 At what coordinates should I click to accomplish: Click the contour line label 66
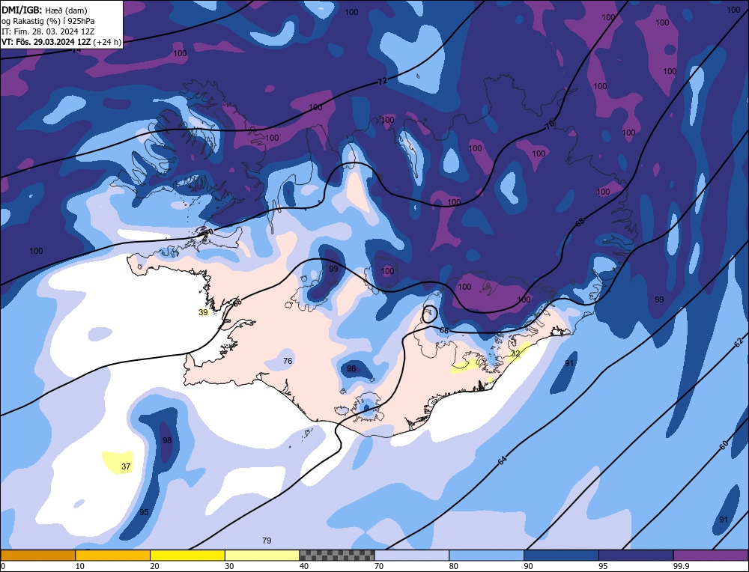coord(444,330)
